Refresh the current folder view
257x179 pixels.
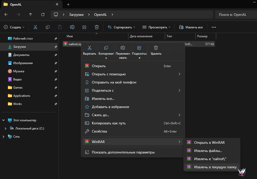(x=43, y=15)
